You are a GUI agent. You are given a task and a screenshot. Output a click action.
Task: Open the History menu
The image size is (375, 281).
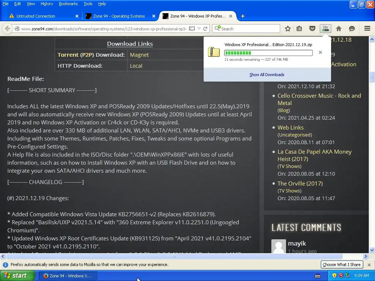pyautogui.click(x=47, y=4)
